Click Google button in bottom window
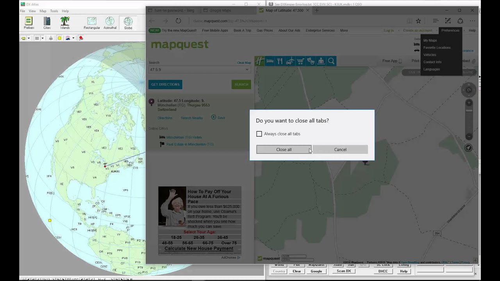Image resolution: width=500 pixels, height=281 pixels. click(316, 271)
